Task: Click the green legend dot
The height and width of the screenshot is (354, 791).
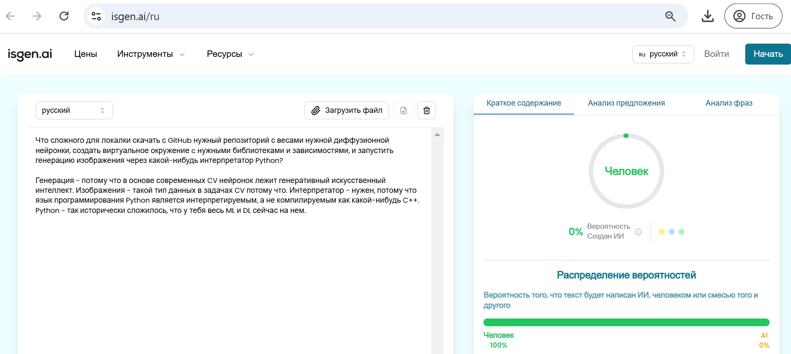Action: pyautogui.click(x=681, y=232)
